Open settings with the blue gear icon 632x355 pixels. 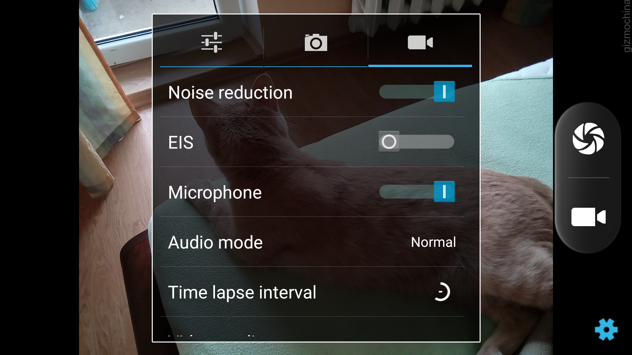click(x=606, y=329)
